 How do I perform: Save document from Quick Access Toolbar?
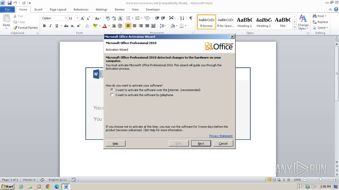[10, 3]
